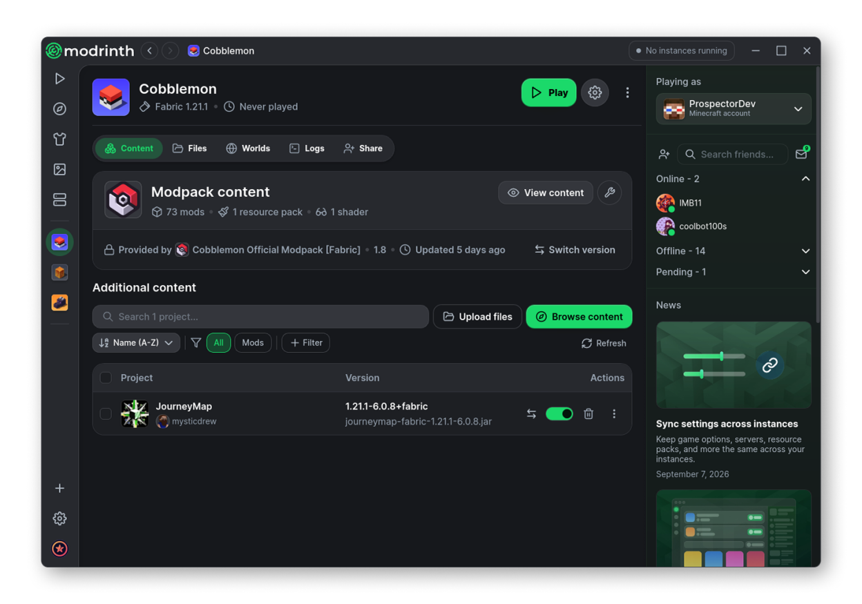Go forward with the right arrow
Image resolution: width=862 pixels, height=604 pixels.
pos(170,50)
